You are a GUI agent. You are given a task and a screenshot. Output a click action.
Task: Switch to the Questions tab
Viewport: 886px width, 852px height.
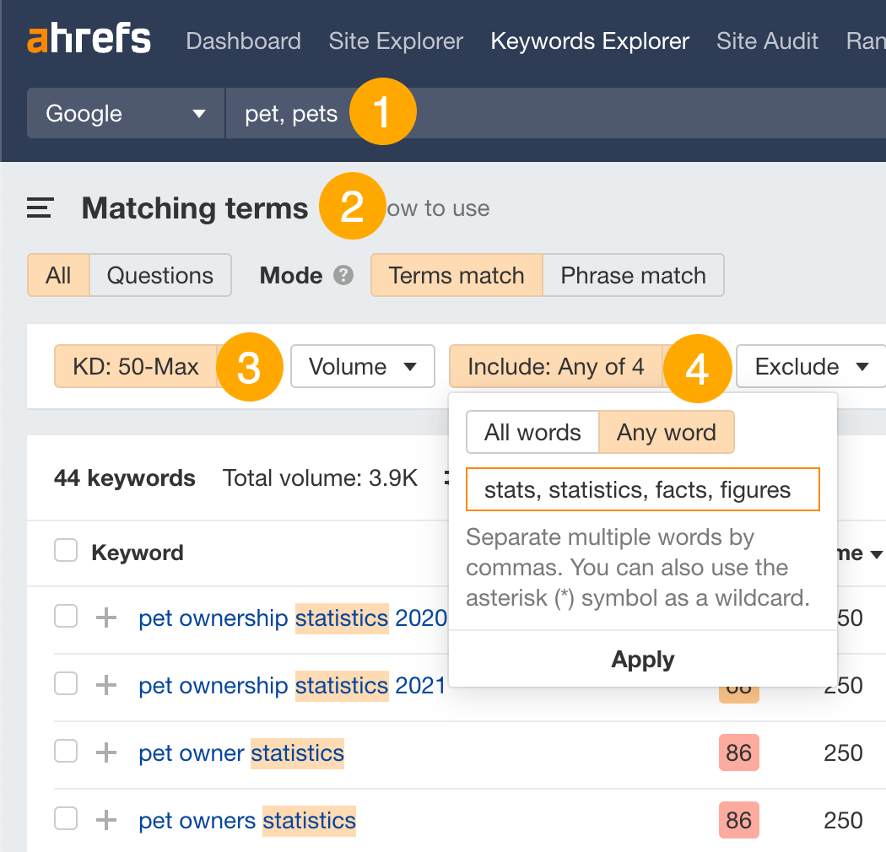pyautogui.click(x=160, y=275)
